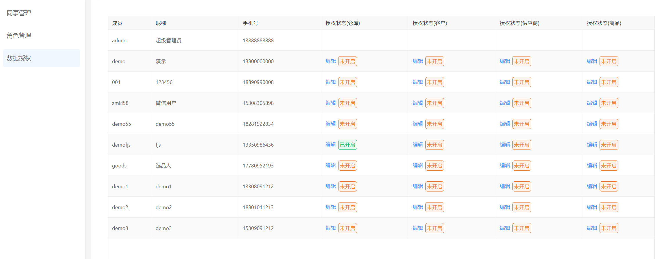
Task: Edit supplier authorization for user 001
Action: [505, 82]
